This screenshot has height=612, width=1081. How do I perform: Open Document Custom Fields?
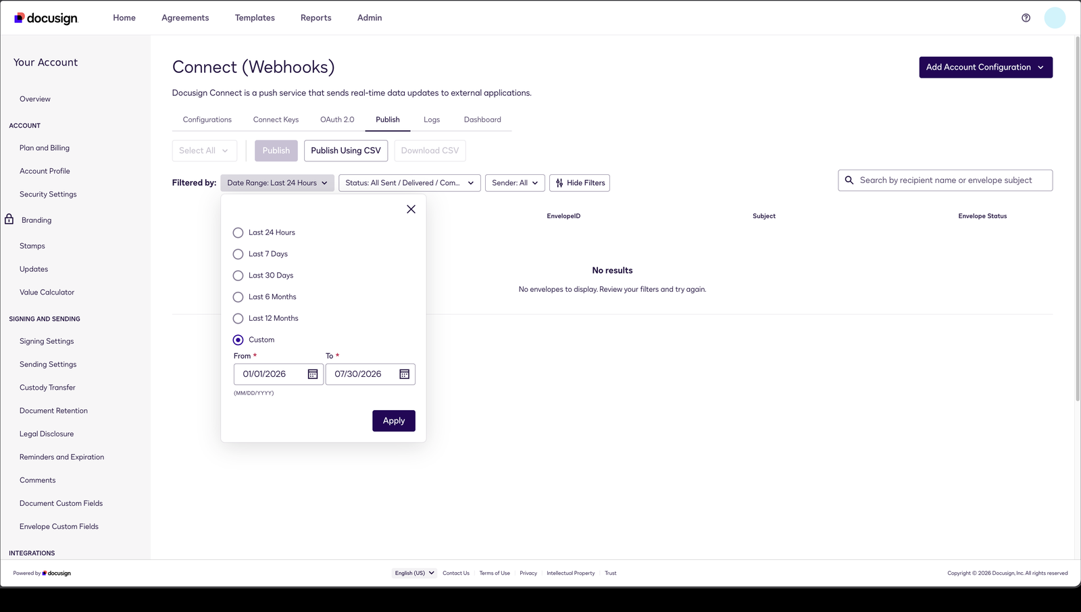tap(61, 503)
